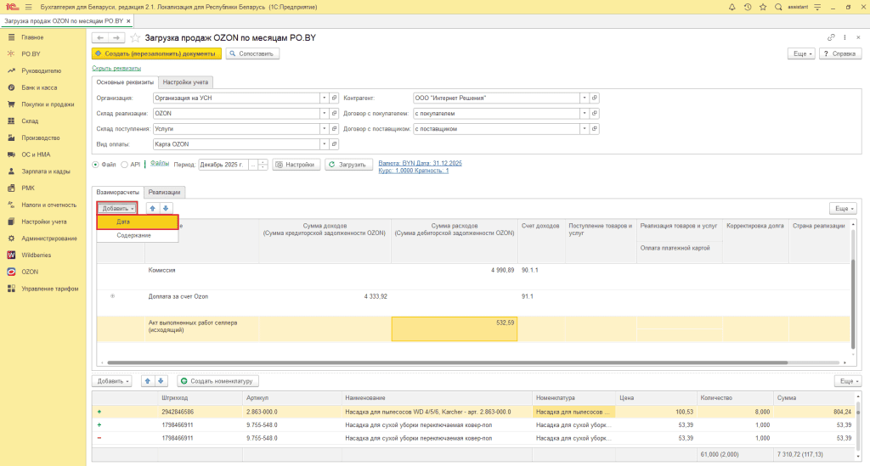Move lower table row up arrow
This screenshot has height=466, width=870.
[148, 381]
